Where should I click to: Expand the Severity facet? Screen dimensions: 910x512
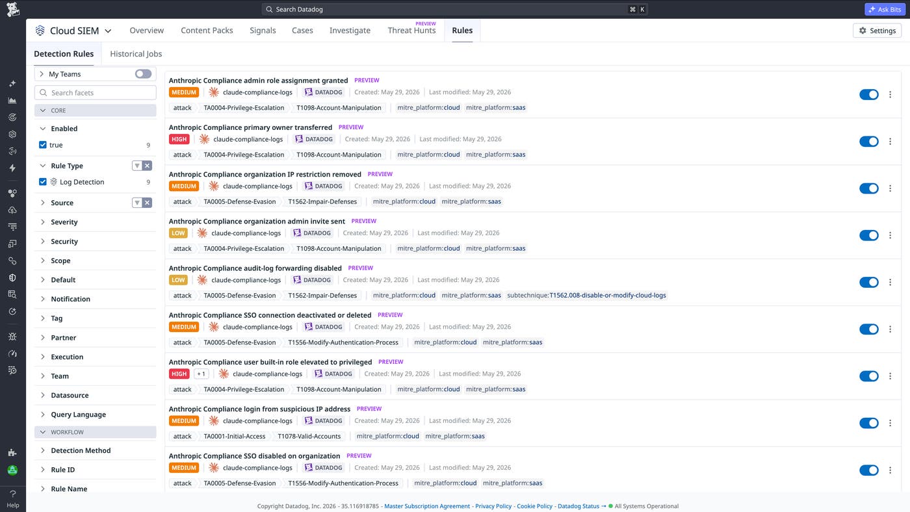[43, 222]
